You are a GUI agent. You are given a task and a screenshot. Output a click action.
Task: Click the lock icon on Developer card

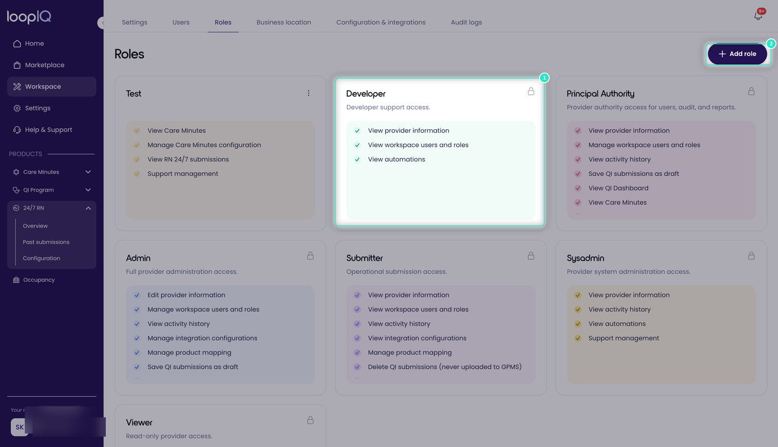pos(531,91)
